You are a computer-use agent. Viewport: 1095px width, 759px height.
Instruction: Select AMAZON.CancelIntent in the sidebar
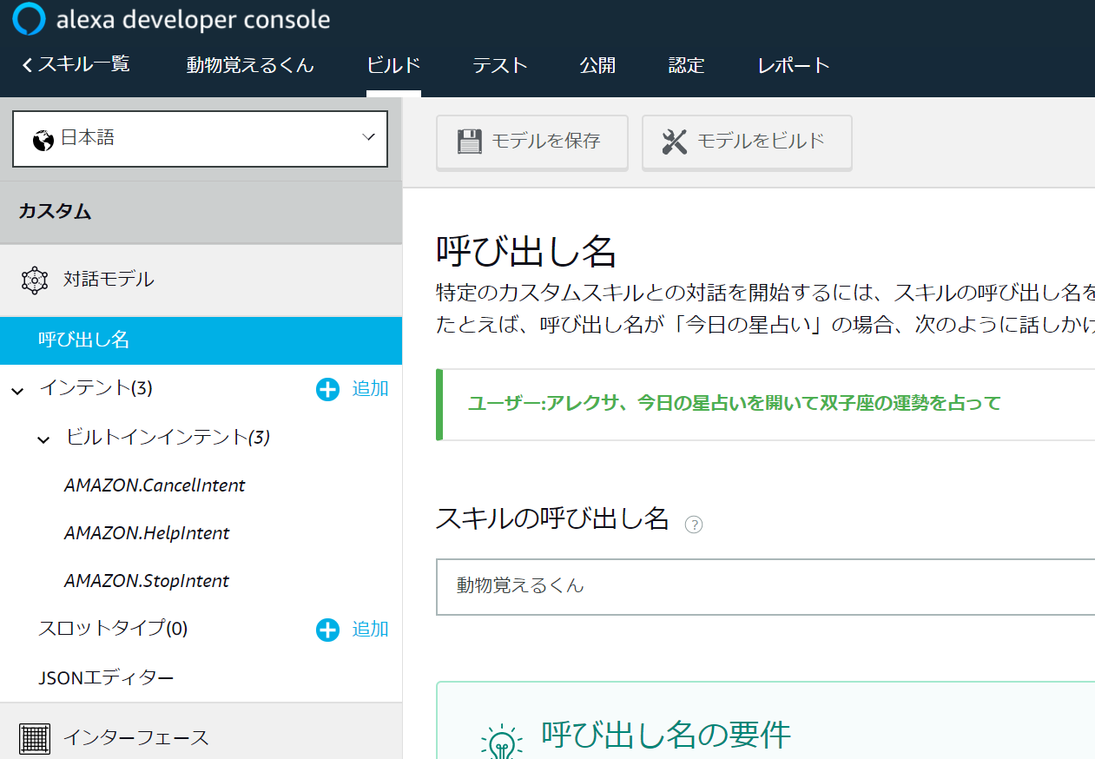[x=155, y=485]
